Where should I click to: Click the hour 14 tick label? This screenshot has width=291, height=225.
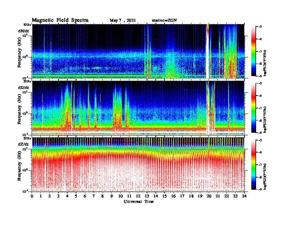(x=156, y=196)
